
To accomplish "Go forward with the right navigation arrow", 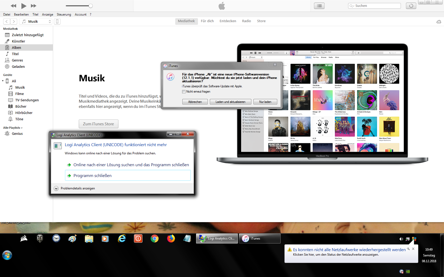I will point(14,21).
